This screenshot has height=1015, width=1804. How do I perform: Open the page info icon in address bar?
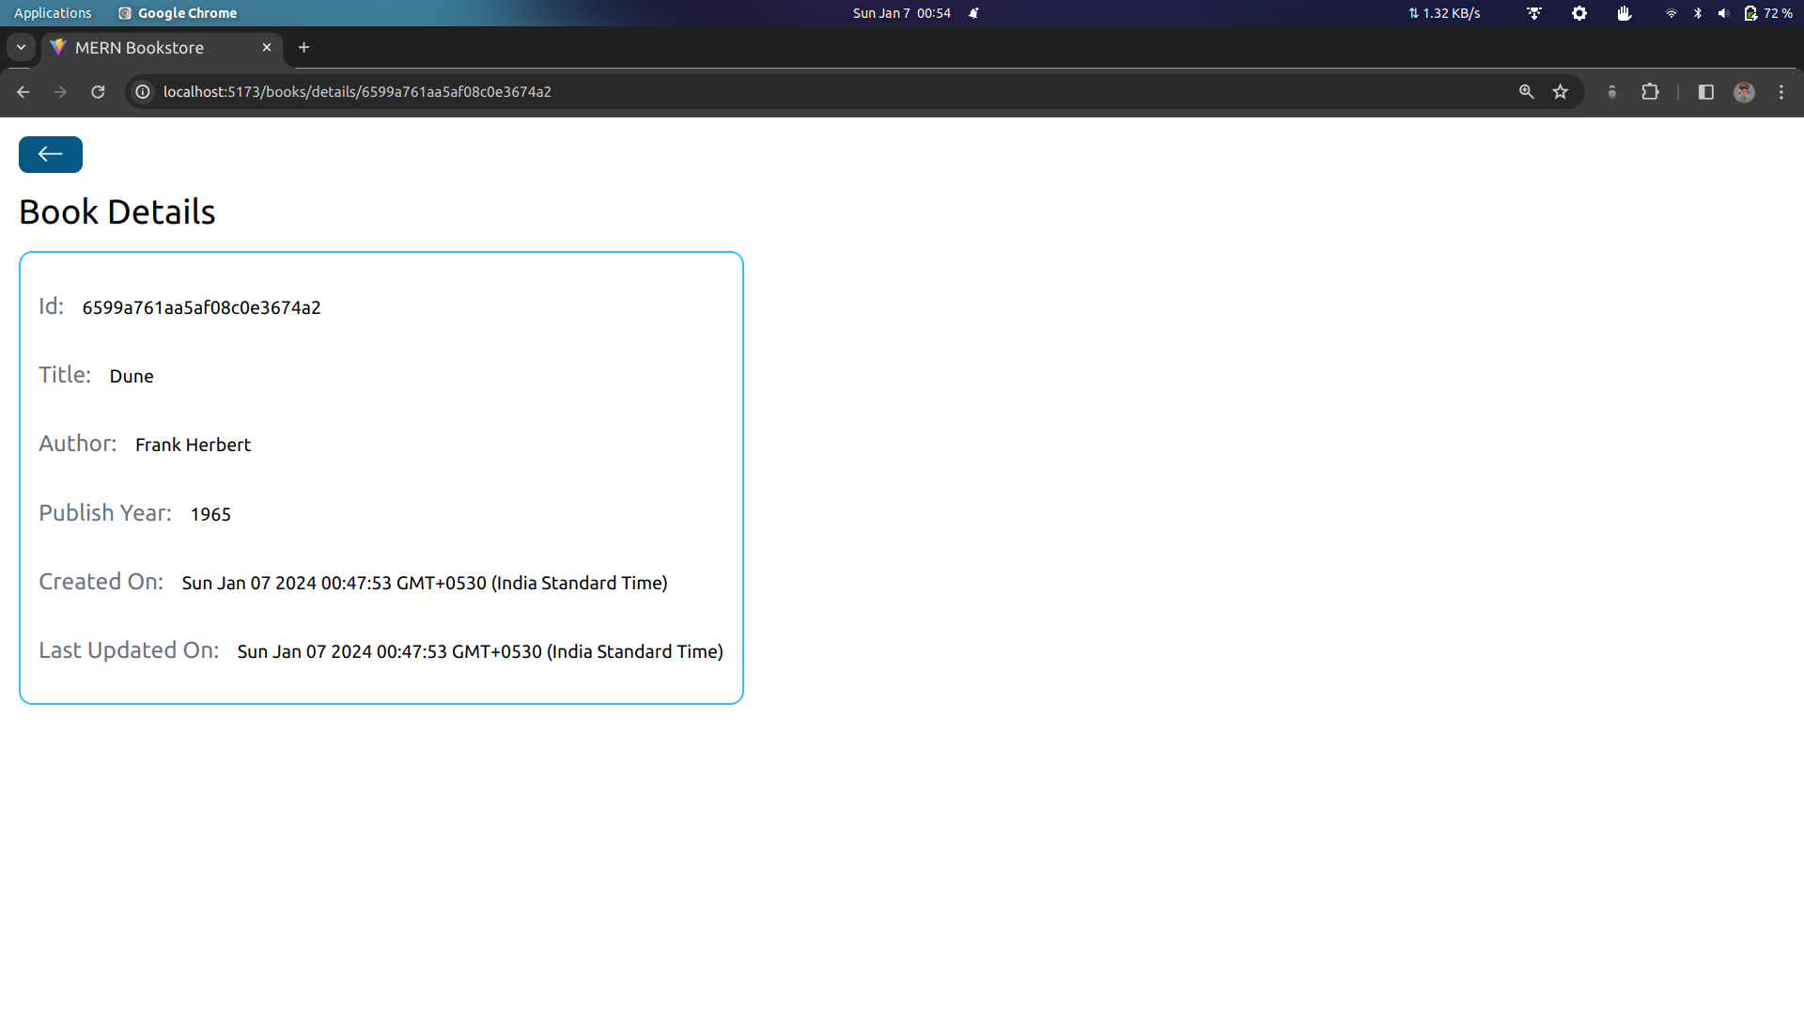(143, 91)
